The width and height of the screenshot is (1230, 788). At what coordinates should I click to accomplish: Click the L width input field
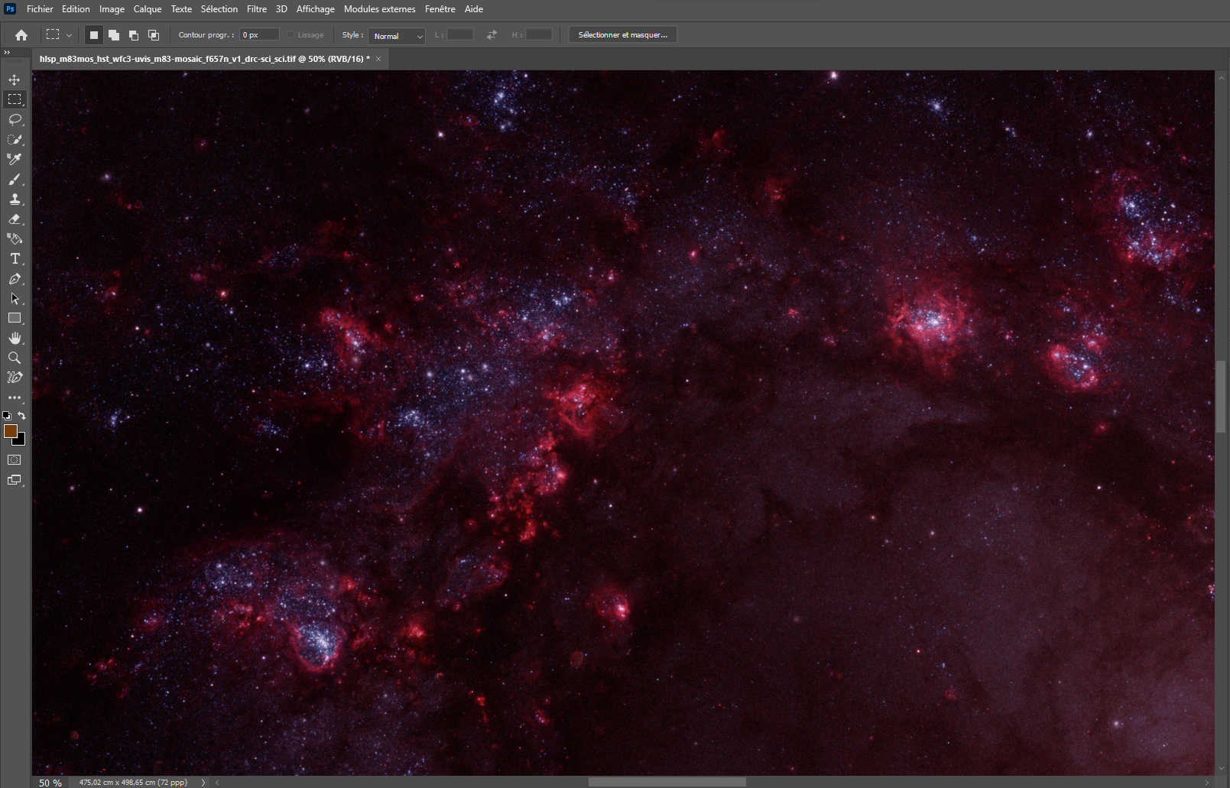(460, 35)
